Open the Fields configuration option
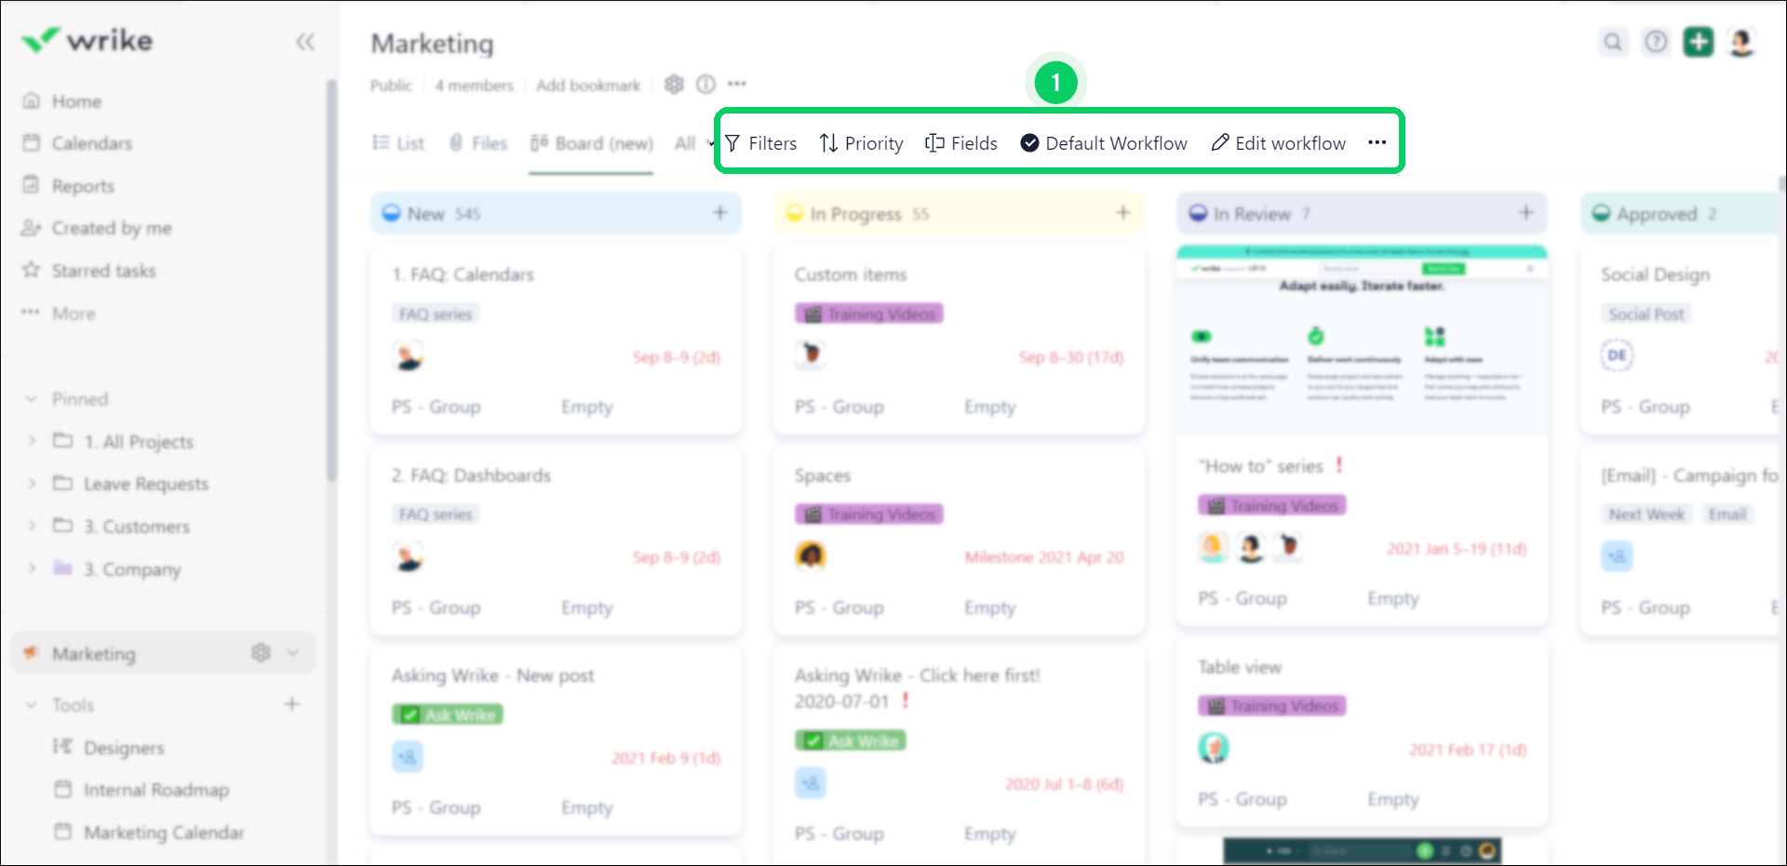1787x866 pixels. coord(961,142)
